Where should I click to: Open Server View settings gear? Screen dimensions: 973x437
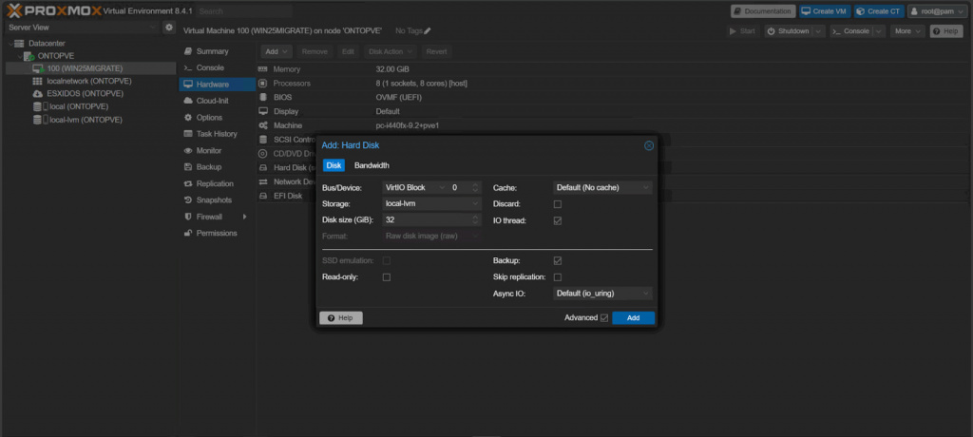[x=169, y=28]
